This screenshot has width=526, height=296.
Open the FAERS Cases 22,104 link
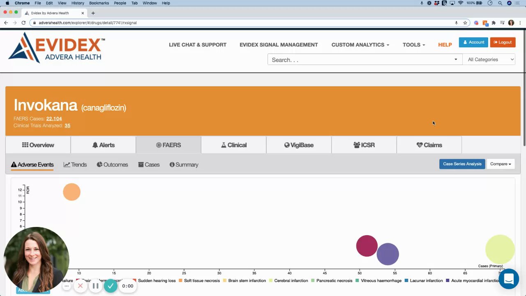click(x=54, y=118)
